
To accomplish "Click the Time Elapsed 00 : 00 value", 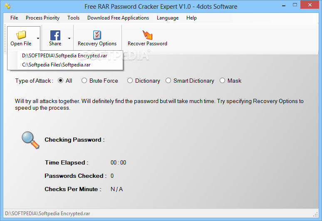I will 118,162.
